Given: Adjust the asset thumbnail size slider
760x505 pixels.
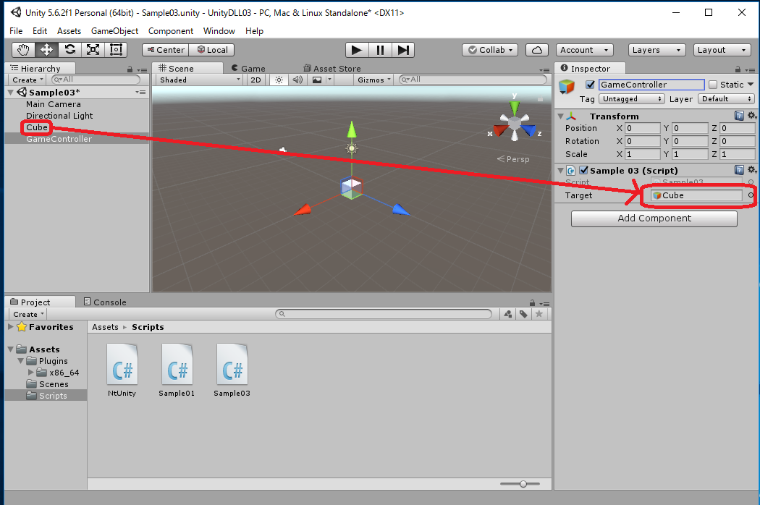Looking at the screenshot, I should pos(523,484).
